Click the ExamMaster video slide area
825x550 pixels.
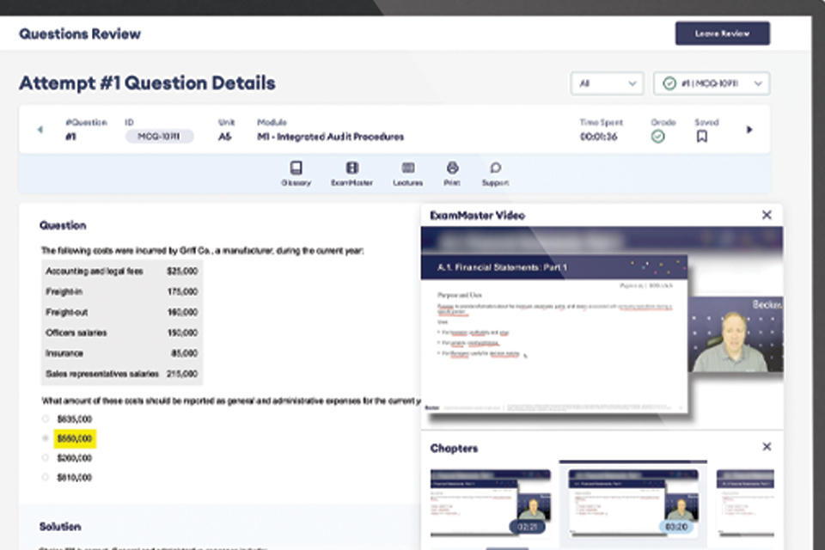(x=554, y=335)
